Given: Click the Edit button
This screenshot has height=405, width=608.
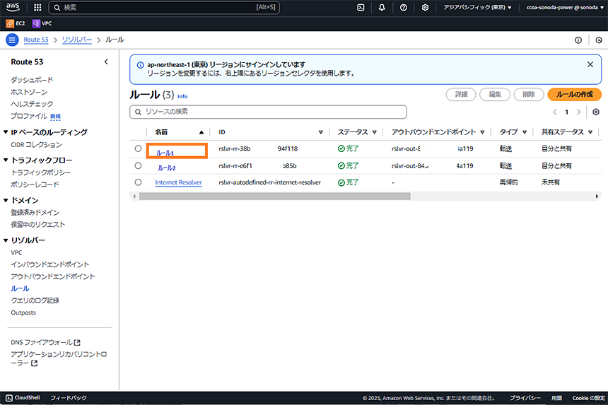Looking at the screenshot, I should pyautogui.click(x=495, y=95).
